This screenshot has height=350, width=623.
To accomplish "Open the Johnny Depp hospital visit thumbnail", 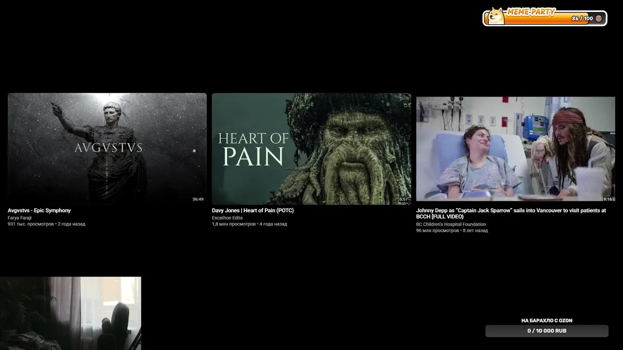I will [x=515, y=149].
